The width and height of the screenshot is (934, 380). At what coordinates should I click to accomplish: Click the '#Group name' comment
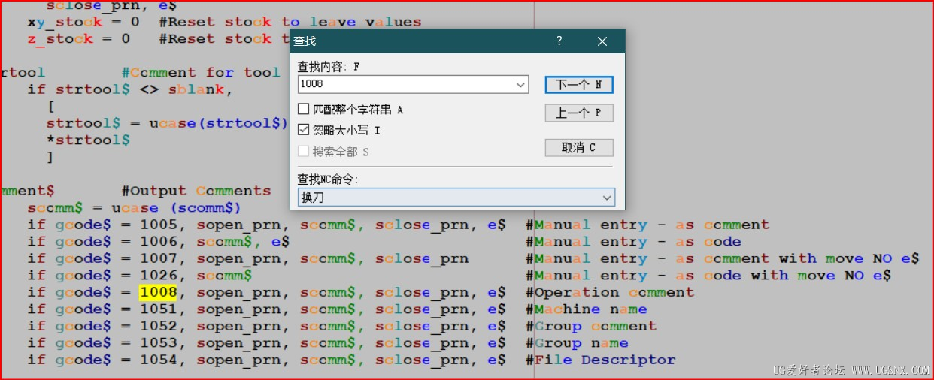(577, 343)
